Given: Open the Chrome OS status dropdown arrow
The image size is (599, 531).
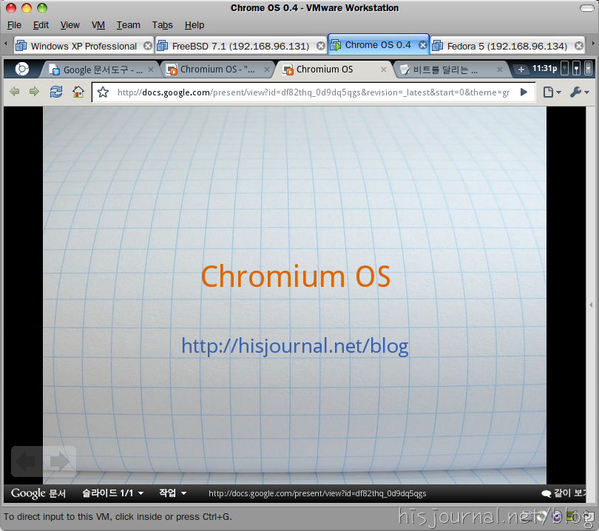Looking at the screenshot, I should (x=589, y=68).
